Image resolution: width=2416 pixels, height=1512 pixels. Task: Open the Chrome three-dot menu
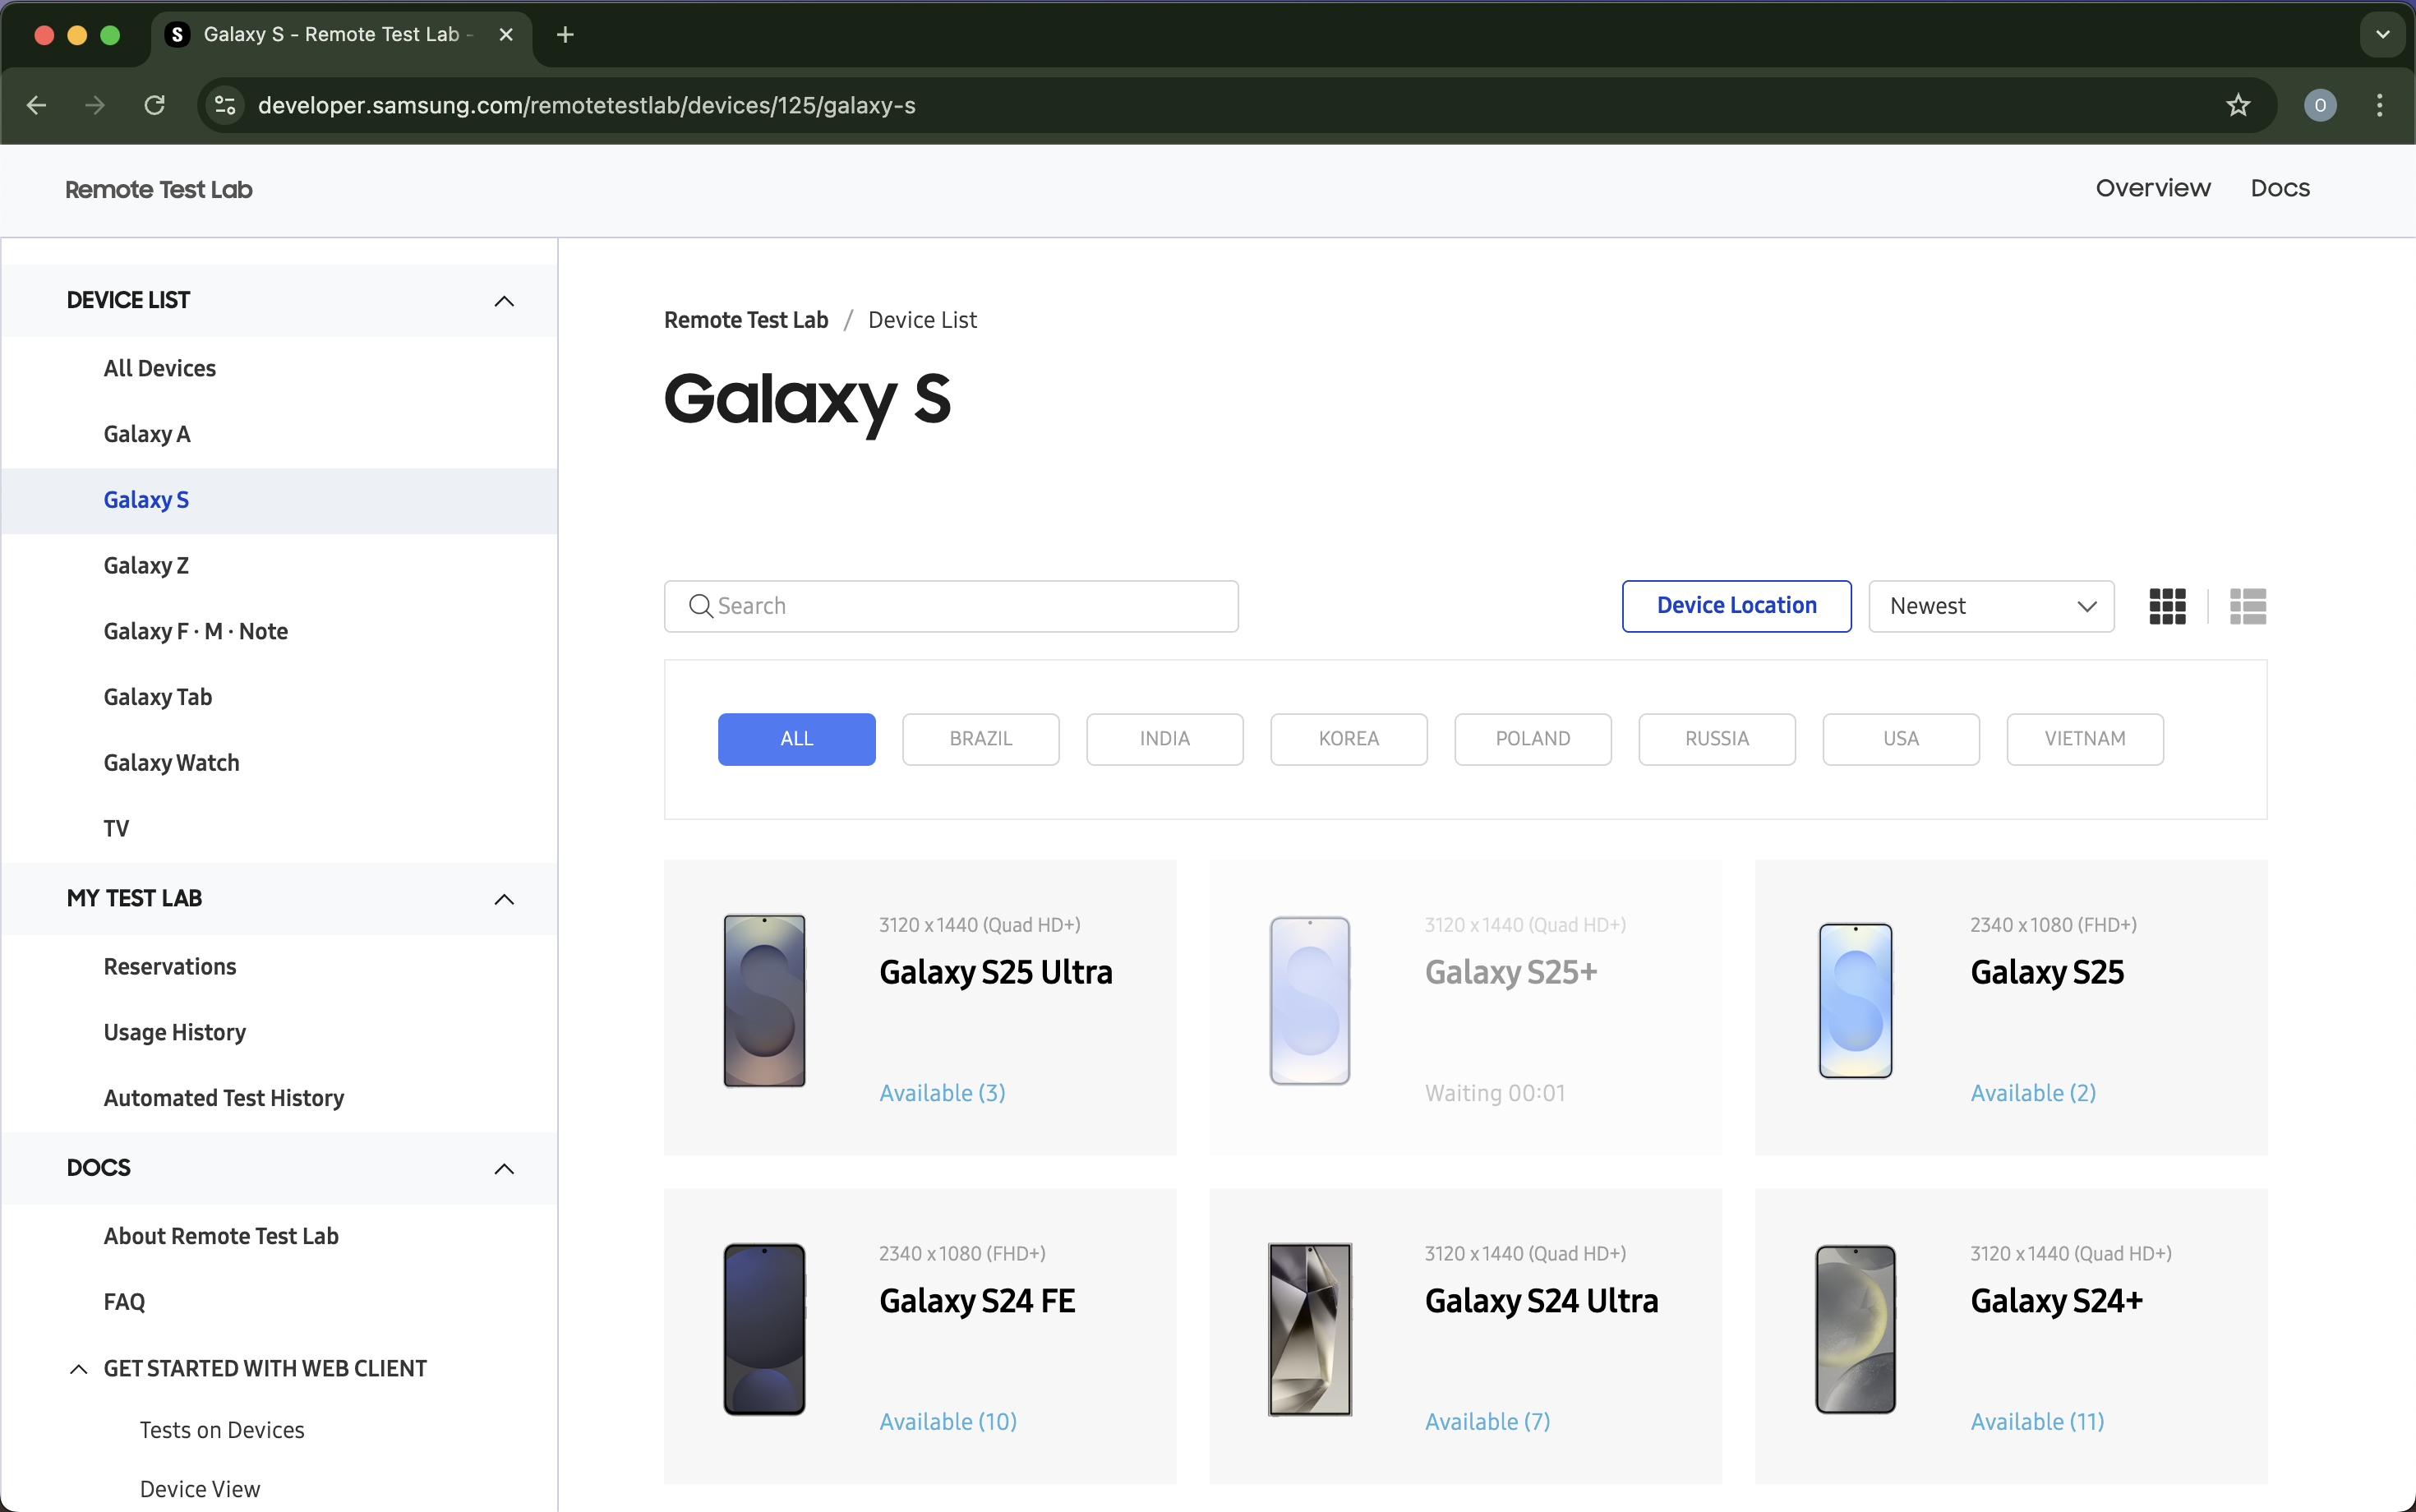(2379, 105)
